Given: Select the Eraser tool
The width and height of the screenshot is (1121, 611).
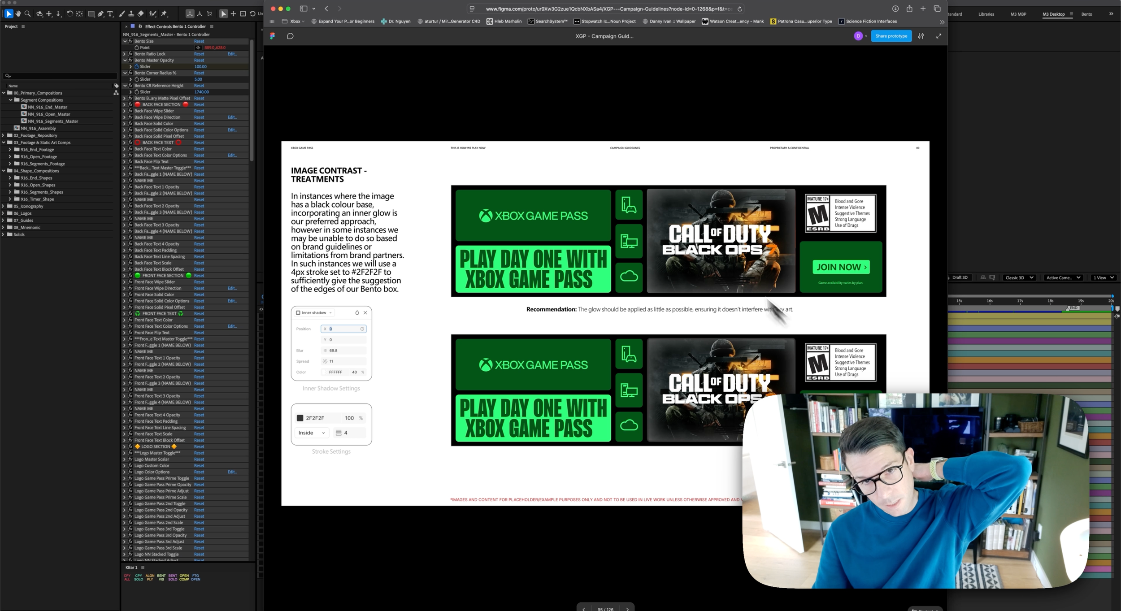Looking at the screenshot, I should point(141,14).
